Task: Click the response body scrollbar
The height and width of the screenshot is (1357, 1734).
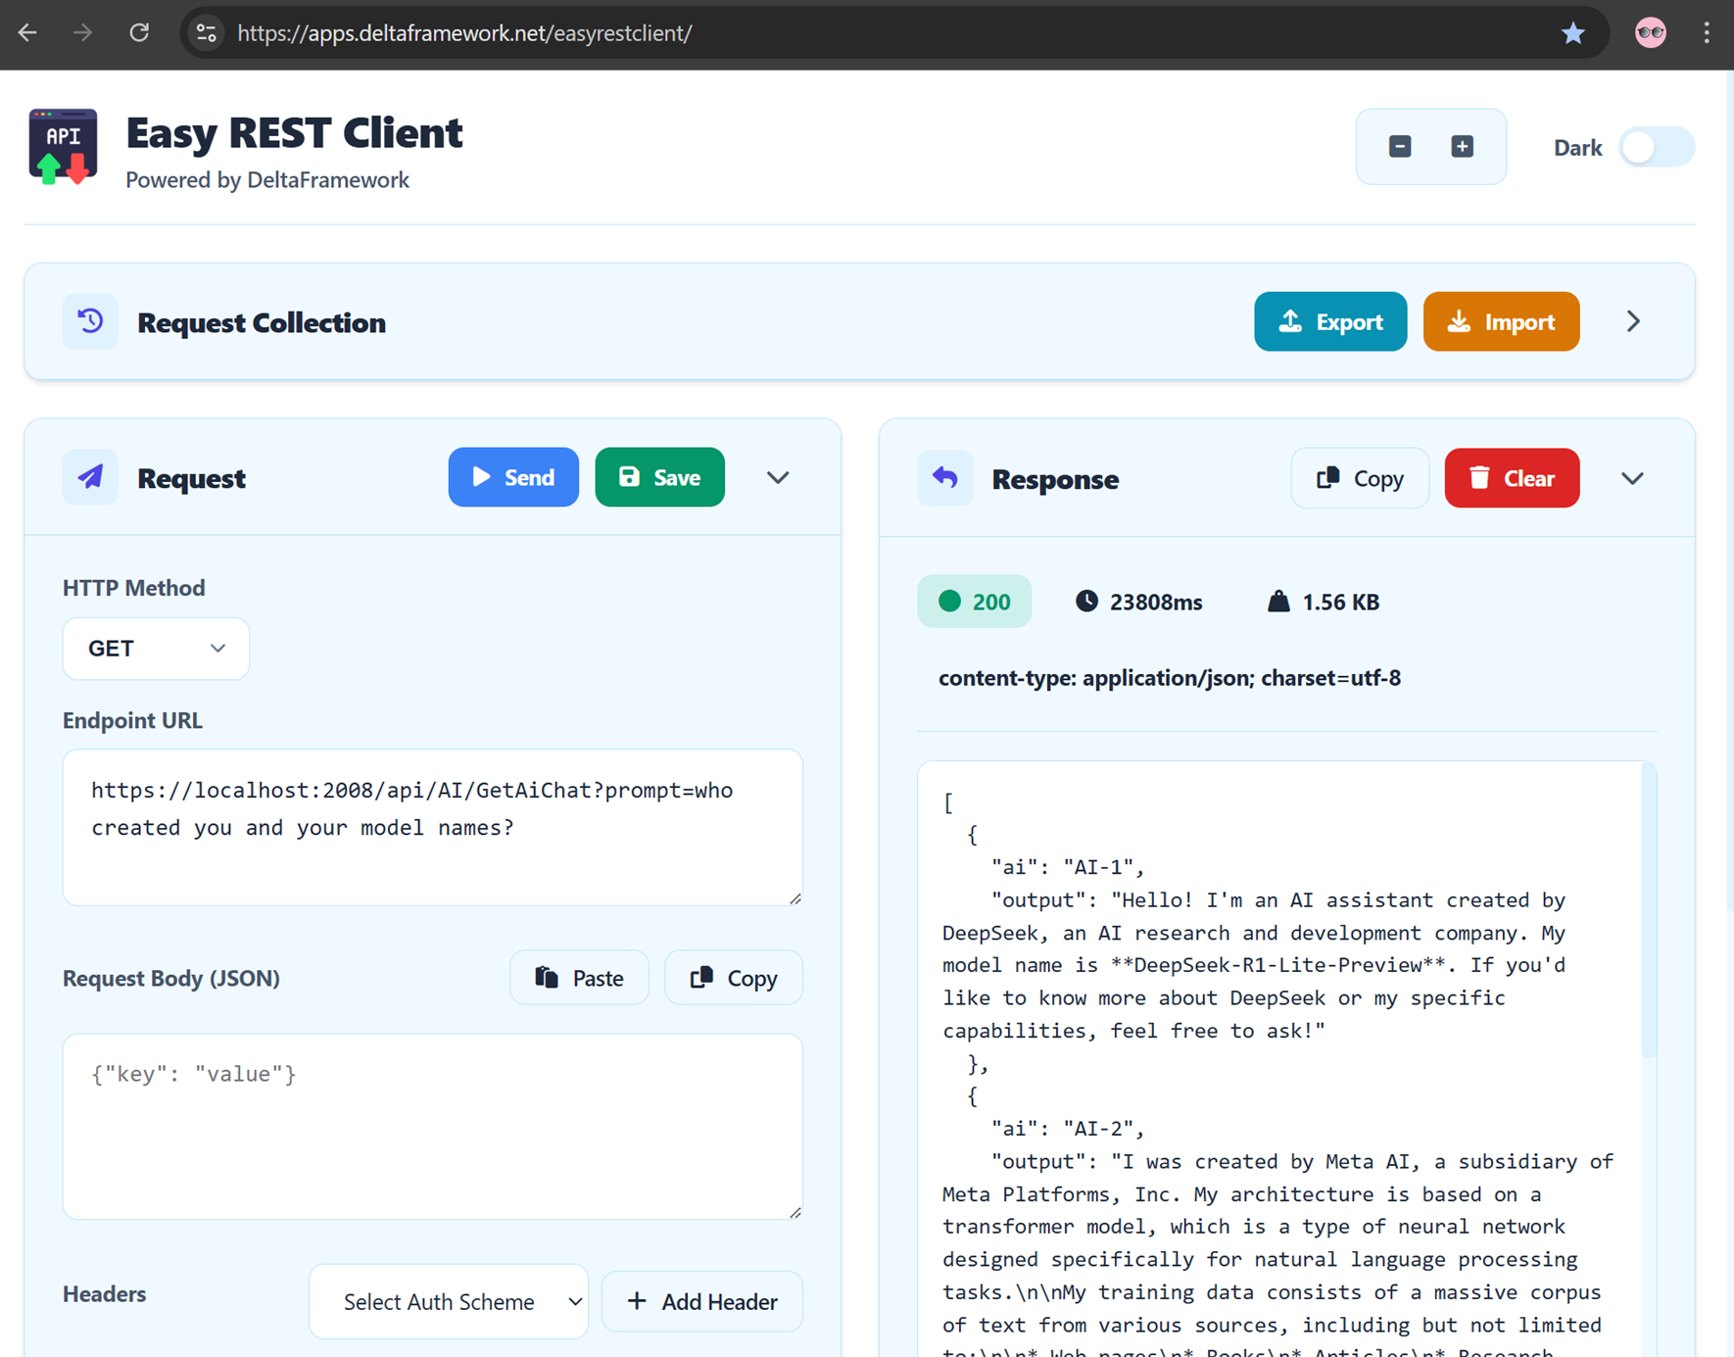Action: pyautogui.click(x=1649, y=911)
